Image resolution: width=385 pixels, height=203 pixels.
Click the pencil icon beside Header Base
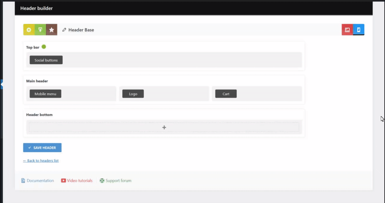tap(64, 30)
